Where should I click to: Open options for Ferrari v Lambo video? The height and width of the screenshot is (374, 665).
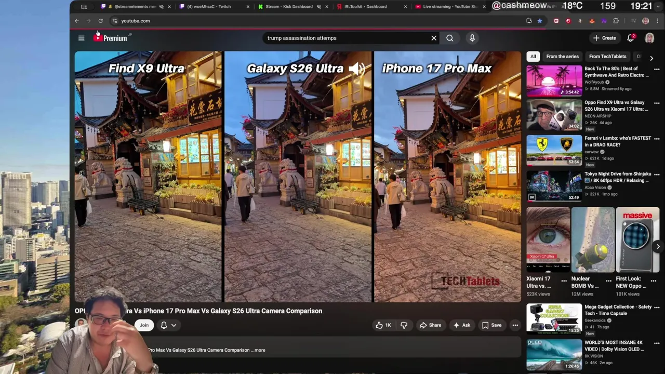(657, 139)
